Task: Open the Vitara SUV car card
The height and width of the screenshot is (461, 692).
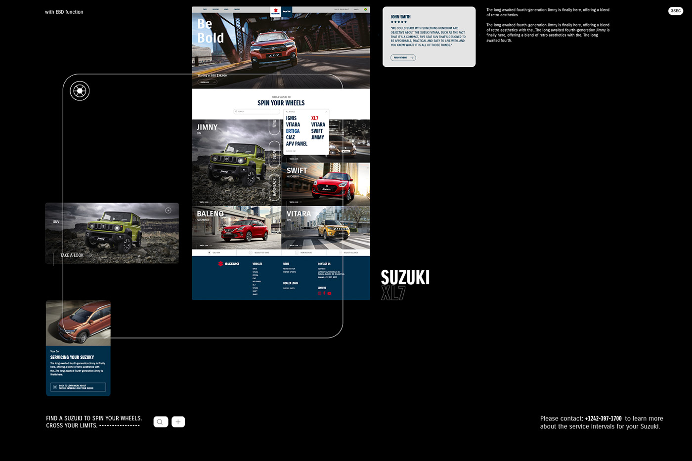Action: (326, 228)
